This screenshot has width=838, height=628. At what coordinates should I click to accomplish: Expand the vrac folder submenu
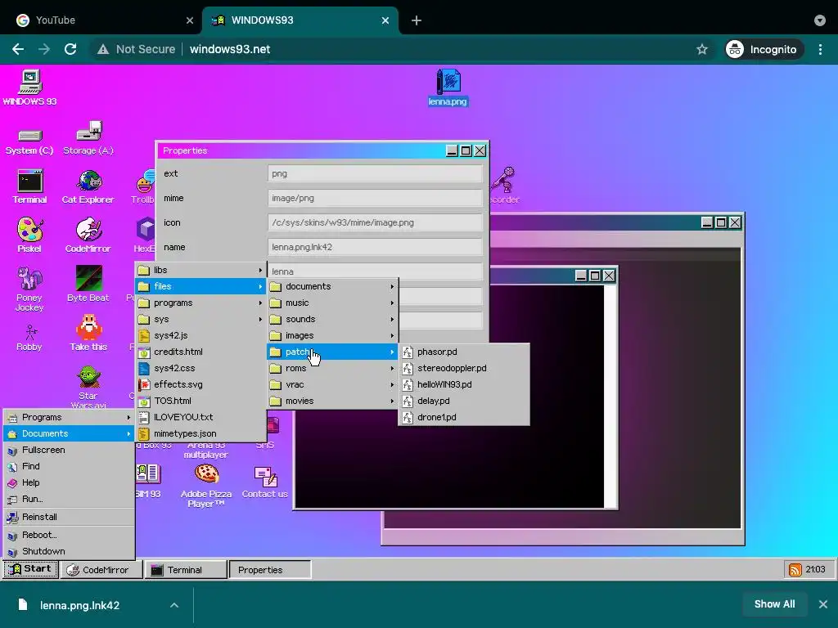coord(332,384)
